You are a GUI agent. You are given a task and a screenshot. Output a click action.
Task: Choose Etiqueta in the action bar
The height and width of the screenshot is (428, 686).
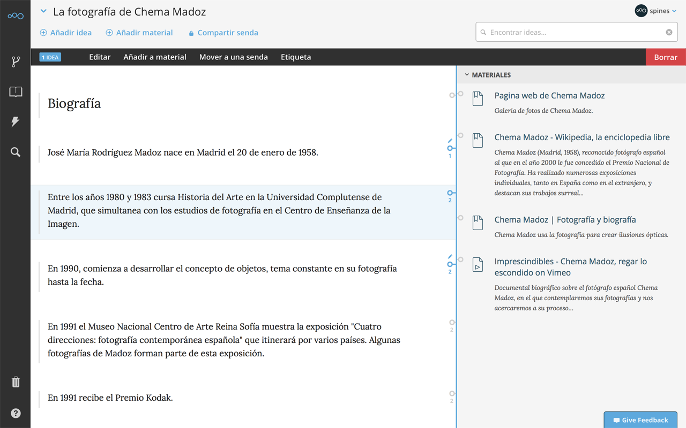296,57
